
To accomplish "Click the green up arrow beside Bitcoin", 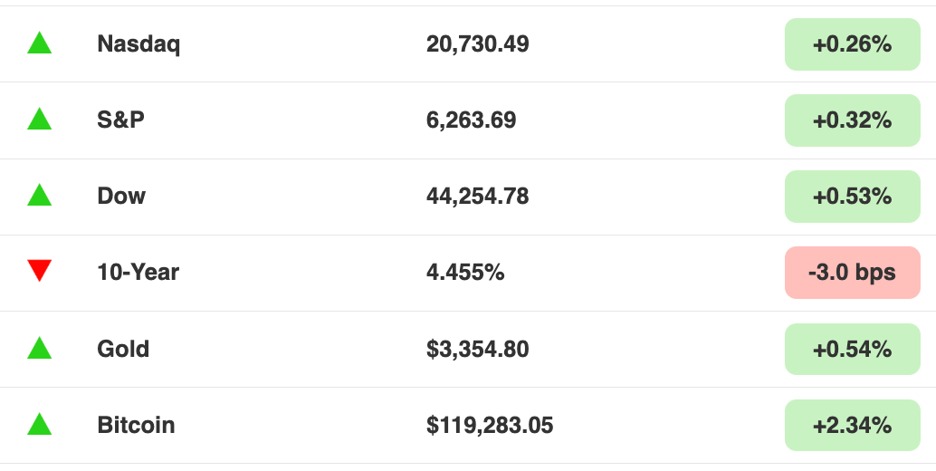I will 40,424.
